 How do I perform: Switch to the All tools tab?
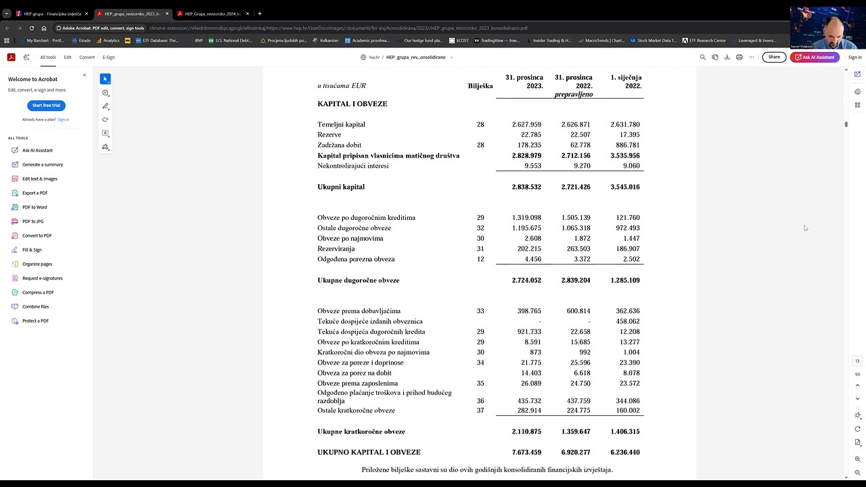click(48, 57)
